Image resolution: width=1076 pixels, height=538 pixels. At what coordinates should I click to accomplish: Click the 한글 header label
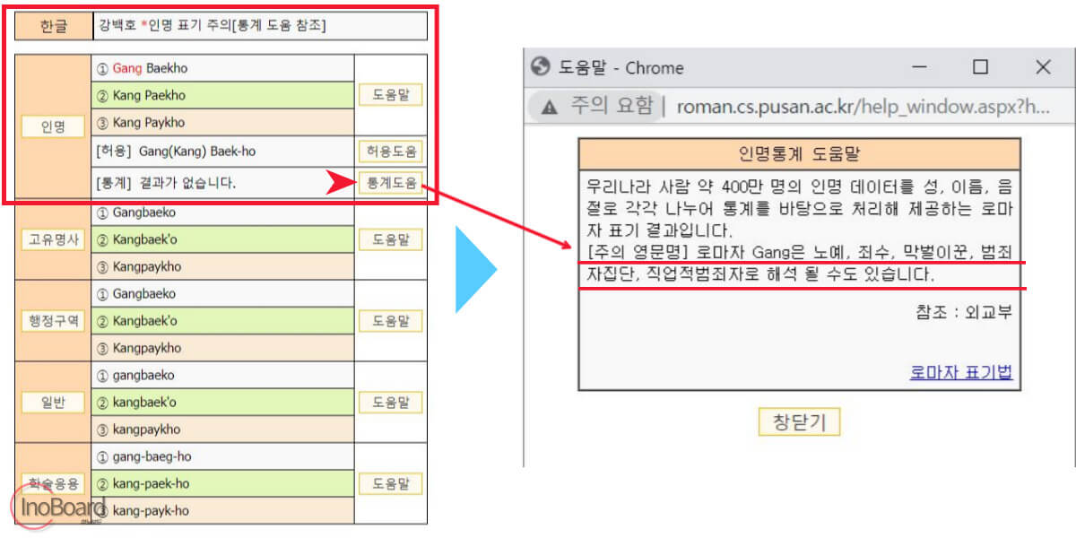[x=54, y=26]
